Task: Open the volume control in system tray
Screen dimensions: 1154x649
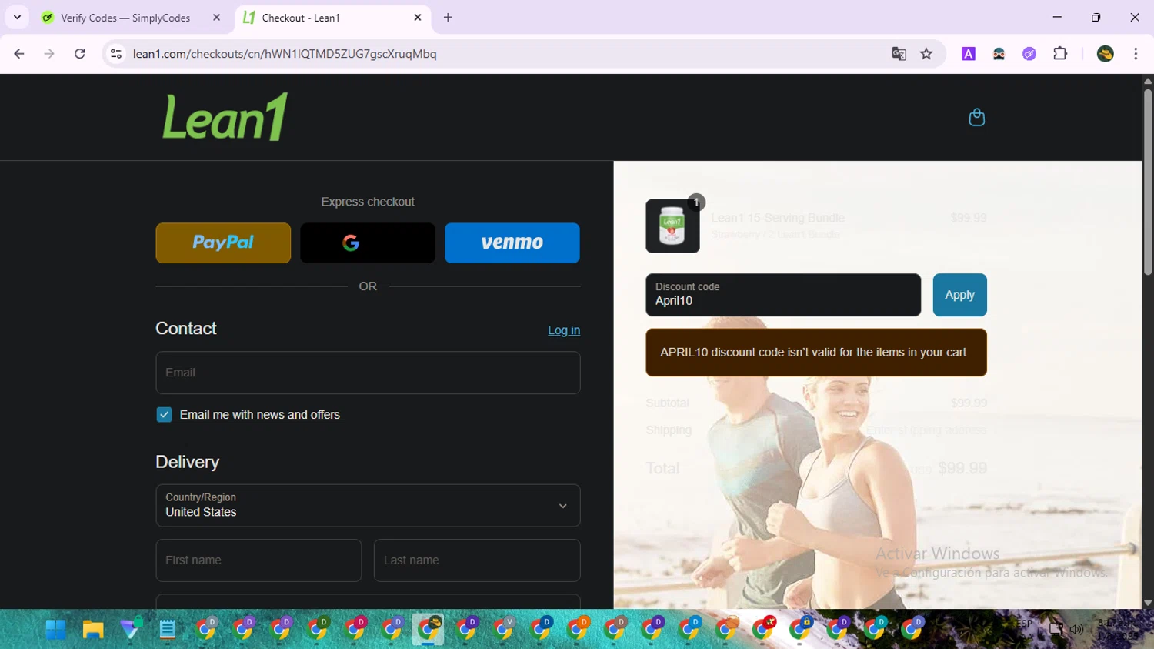Action: pos(1076,629)
